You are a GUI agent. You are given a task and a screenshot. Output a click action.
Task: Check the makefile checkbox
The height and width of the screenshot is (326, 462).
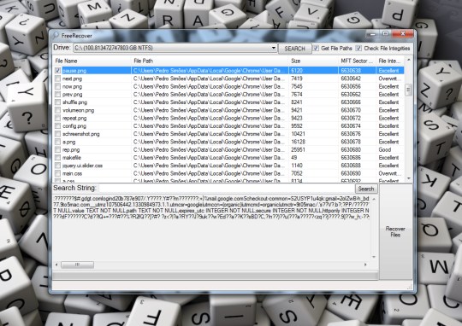[x=58, y=158]
